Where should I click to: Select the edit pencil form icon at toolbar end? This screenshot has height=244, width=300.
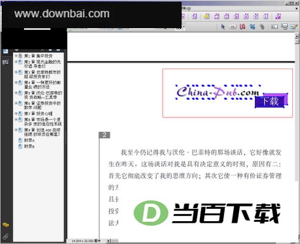[x=294, y=26]
